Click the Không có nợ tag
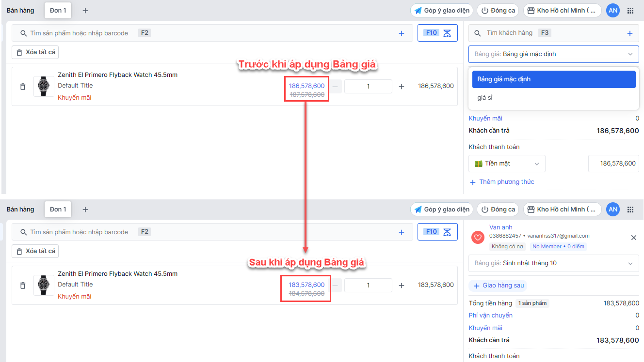 tap(508, 247)
